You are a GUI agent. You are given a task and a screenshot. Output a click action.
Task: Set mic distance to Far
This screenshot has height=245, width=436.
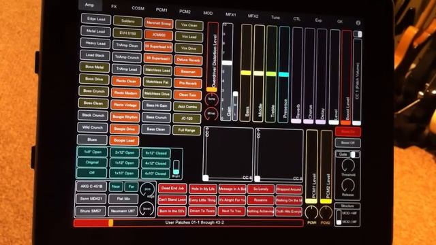[131, 186]
